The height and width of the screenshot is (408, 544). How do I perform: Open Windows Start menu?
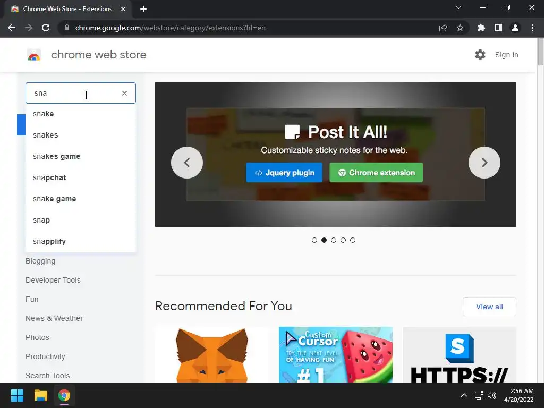[x=17, y=395]
